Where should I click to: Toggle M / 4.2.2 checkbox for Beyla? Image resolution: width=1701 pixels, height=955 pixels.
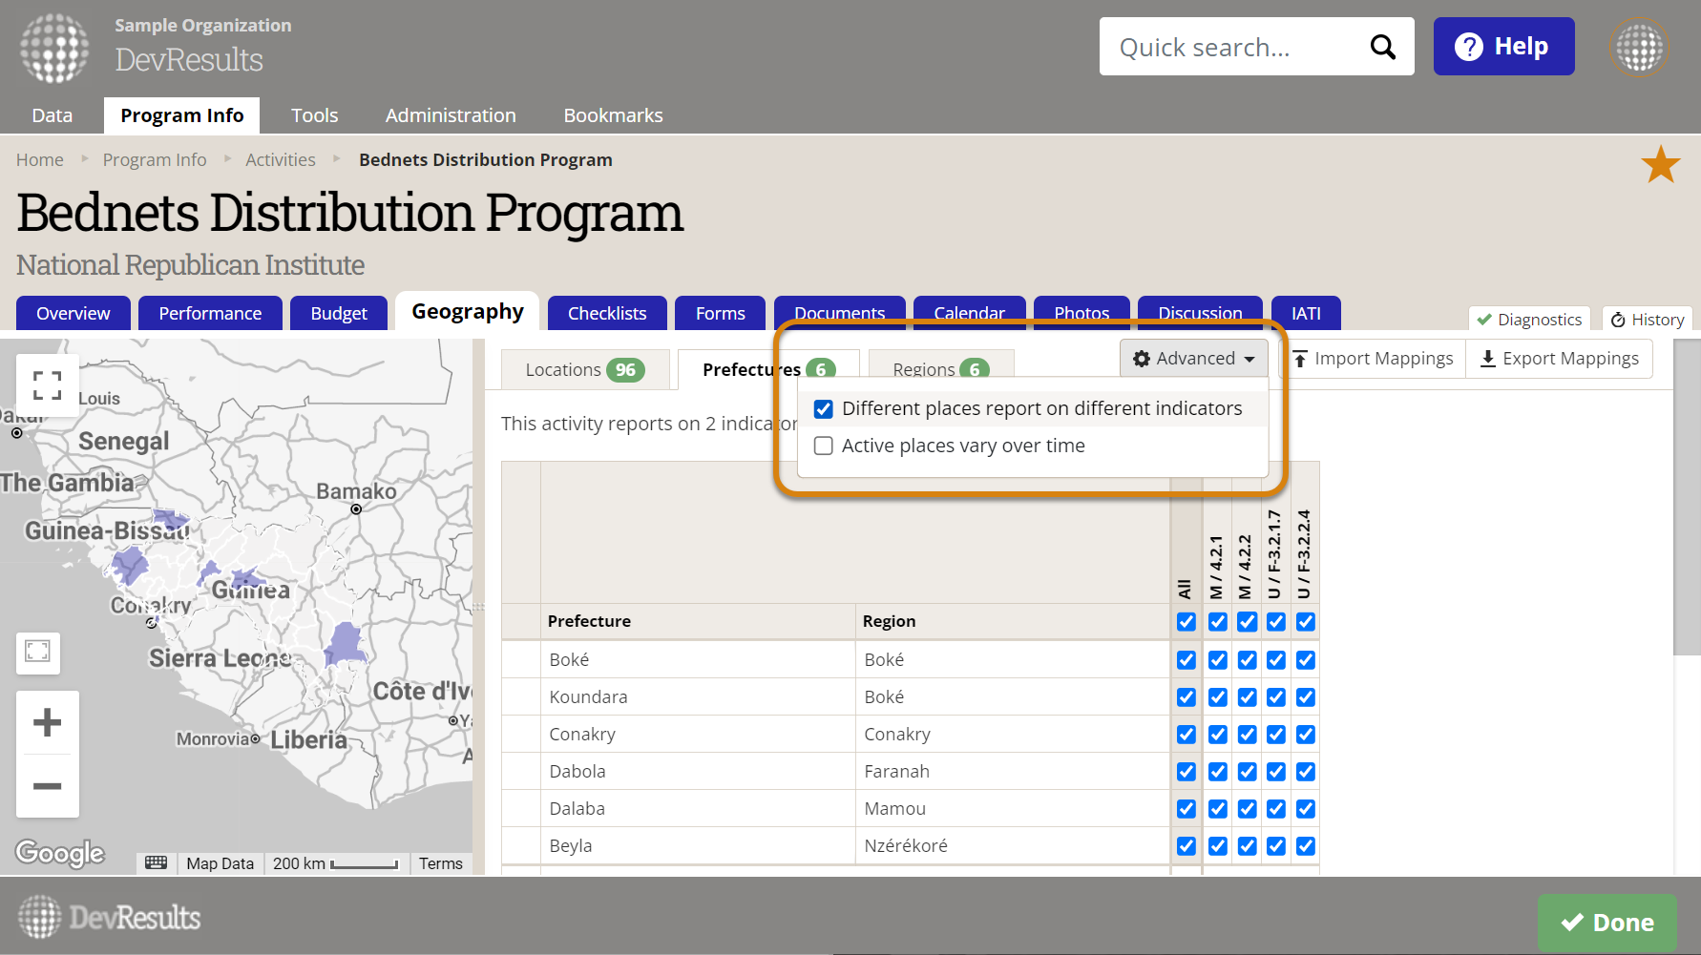click(1248, 846)
